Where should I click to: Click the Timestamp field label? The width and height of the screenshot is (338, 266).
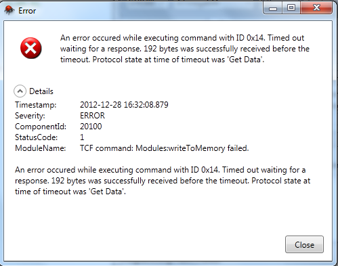[36, 105]
